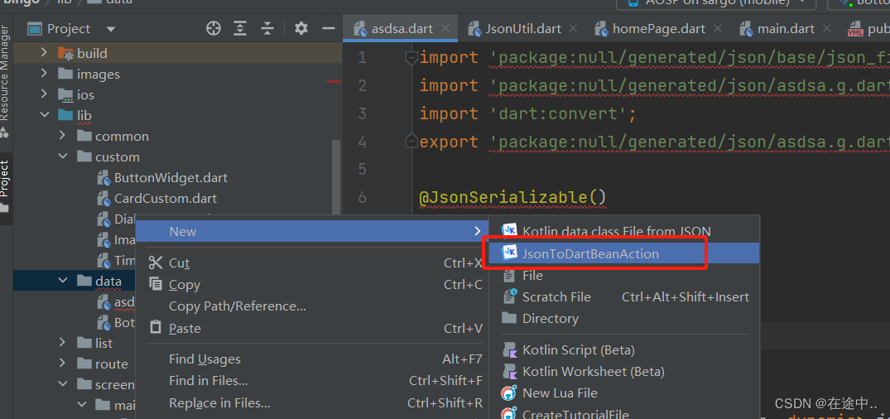Close the homePage.dart tab
The height and width of the screenshot is (419, 890).
(x=718, y=28)
